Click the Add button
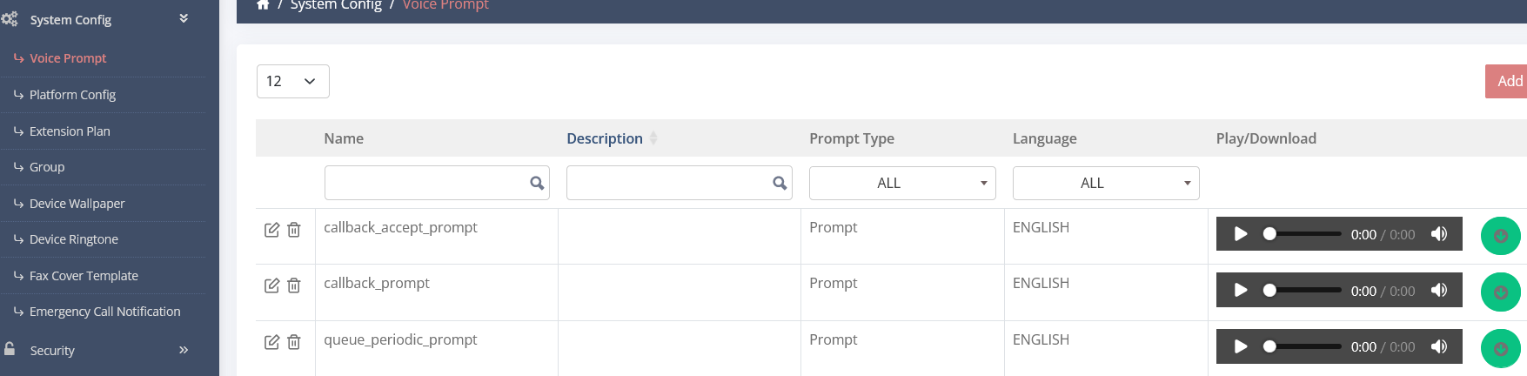Image resolution: width=1527 pixels, height=376 pixels. [x=1508, y=81]
